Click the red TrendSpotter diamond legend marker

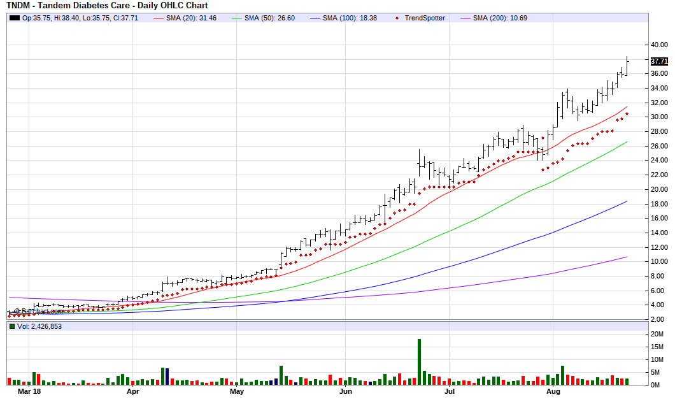pos(397,18)
